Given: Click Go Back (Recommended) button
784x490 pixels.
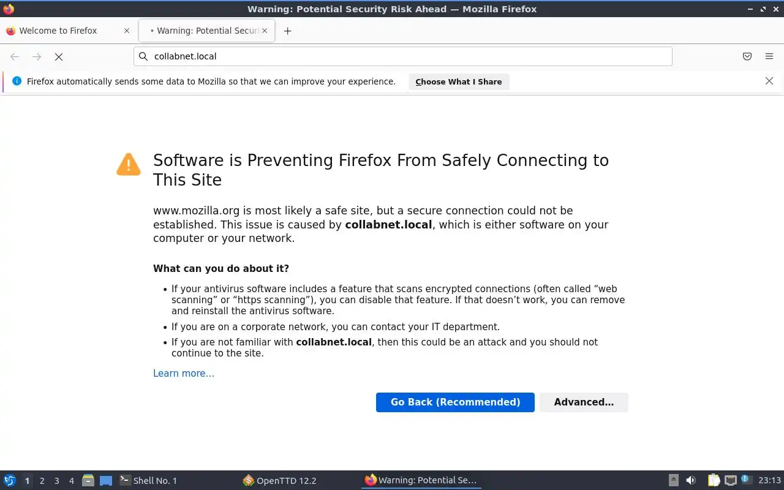Looking at the screenshot, I should pyautogui.click(x=455, y=402).
